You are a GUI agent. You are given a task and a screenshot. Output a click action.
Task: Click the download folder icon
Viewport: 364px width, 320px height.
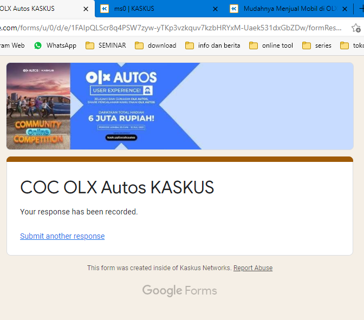click(139, 45)
